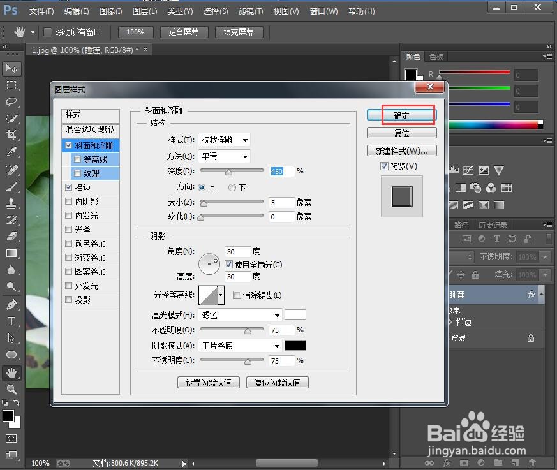Click 设置为默认值 button
Screen dimensions: 557x470
point(209,383)
